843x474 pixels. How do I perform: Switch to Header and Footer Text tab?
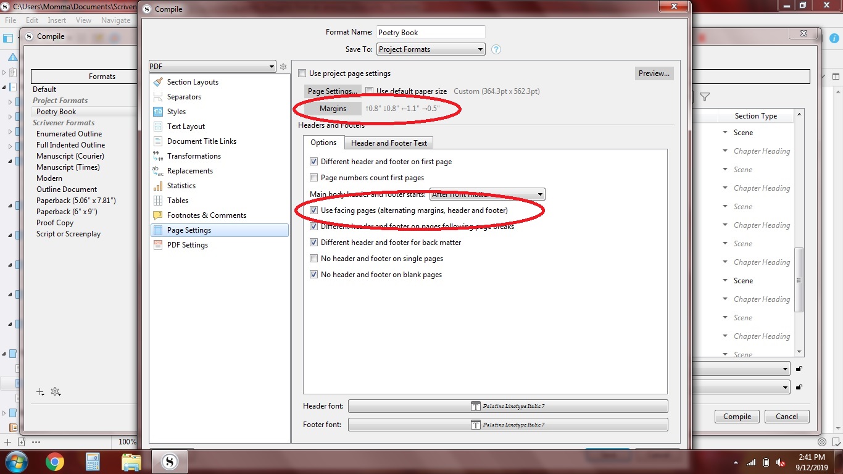(389, 143)
